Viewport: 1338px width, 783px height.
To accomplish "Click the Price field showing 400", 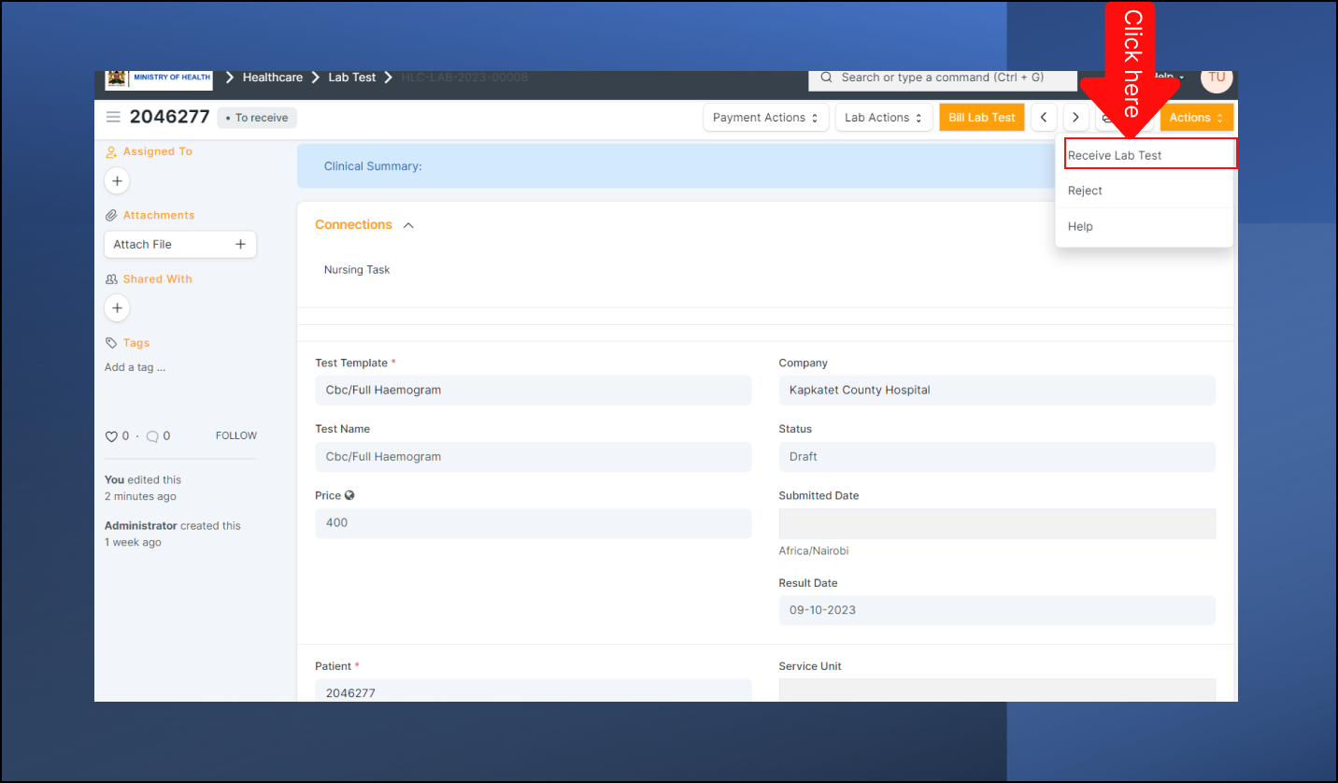I will click(534, 523).
